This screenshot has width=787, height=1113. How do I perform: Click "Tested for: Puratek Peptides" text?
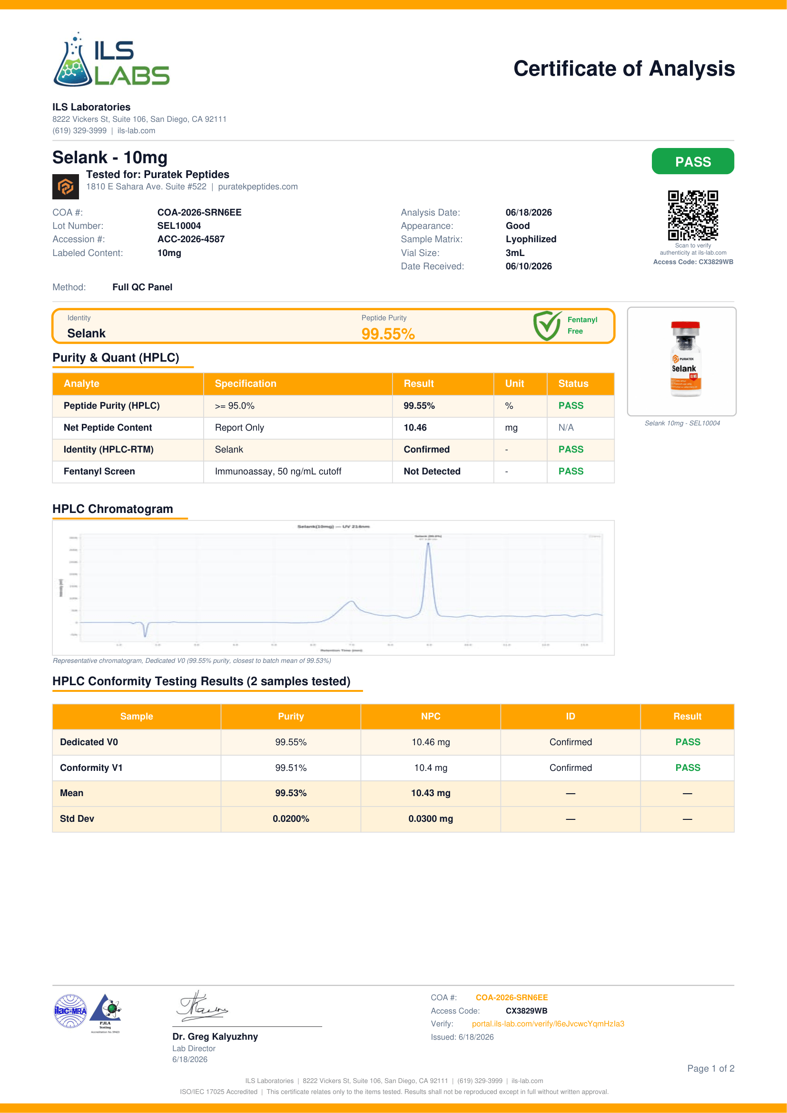pos(158,175)
